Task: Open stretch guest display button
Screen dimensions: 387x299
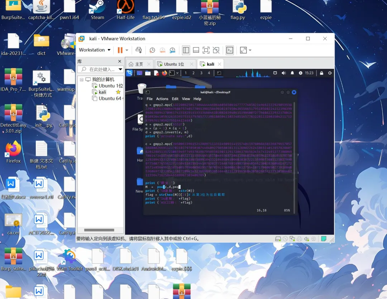Action: 243,50
